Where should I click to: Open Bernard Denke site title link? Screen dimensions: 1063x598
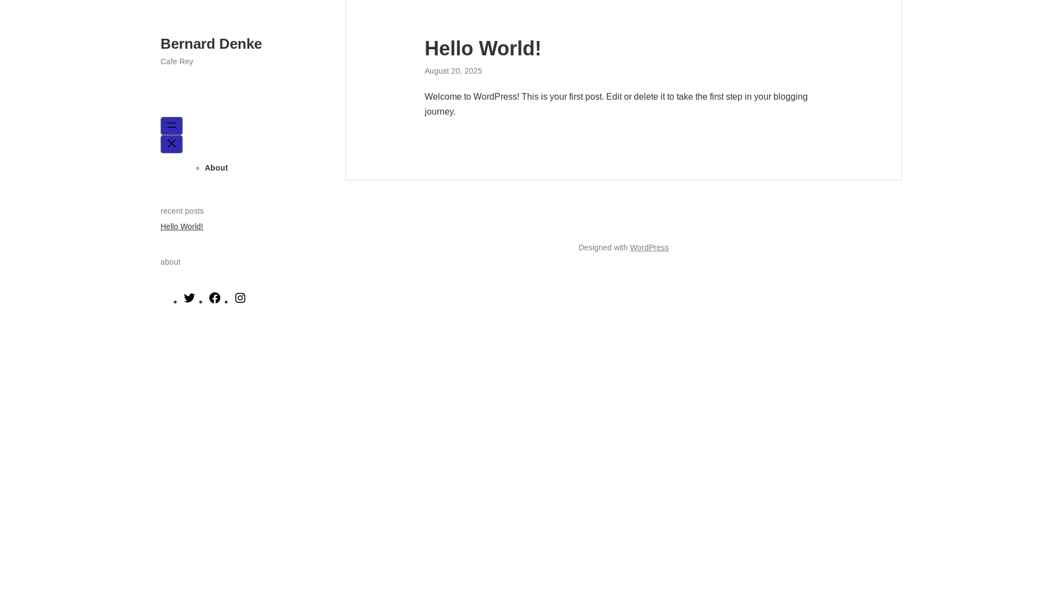[x=211, y=44]
